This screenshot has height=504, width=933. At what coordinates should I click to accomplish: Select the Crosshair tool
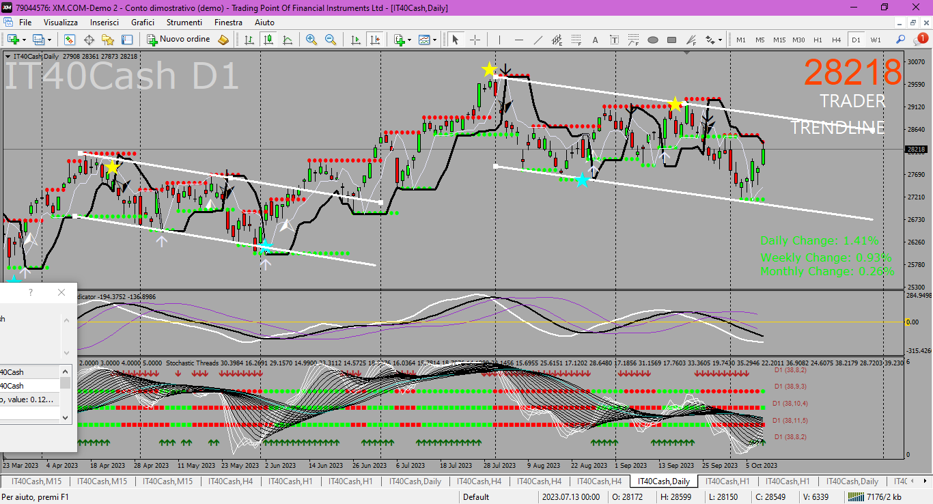click(x=475, y=40)
